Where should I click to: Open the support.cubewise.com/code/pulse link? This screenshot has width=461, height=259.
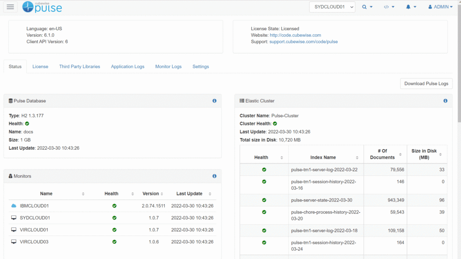click(x=303, y=42)
